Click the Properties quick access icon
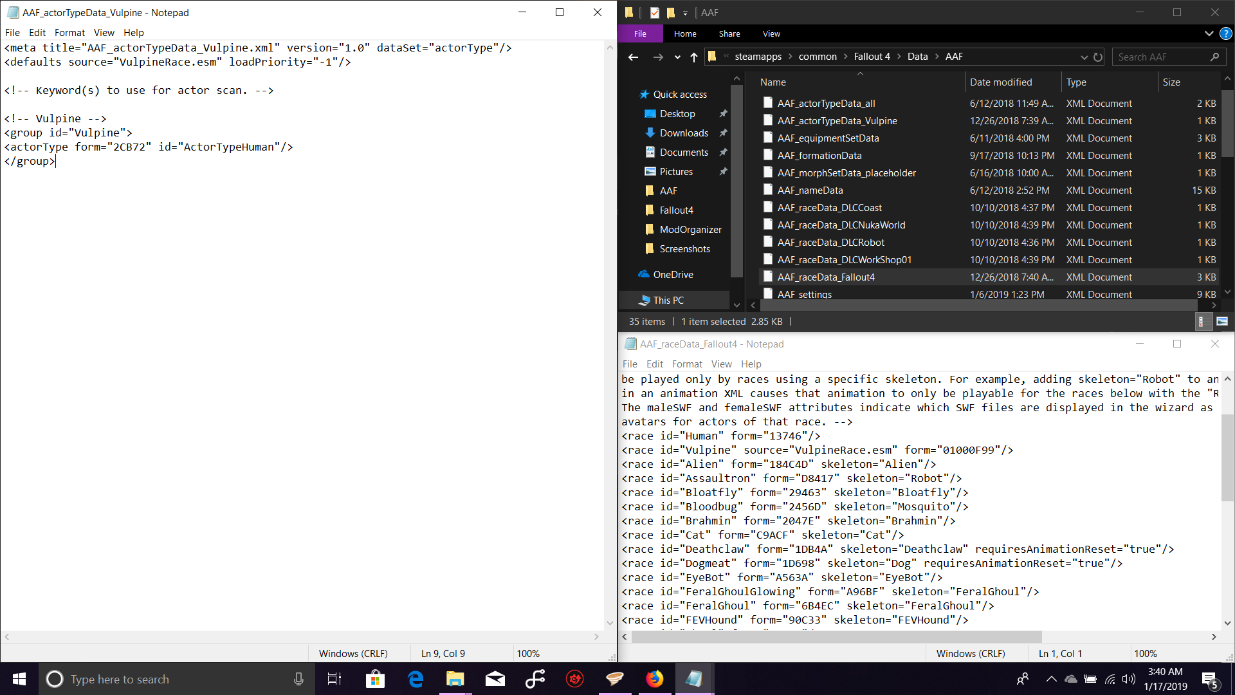This screenshot has width=1235, height=695. (655, 12)
